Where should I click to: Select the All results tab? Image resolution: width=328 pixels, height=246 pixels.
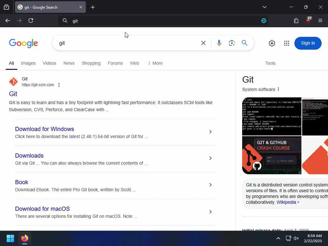(12, 63)
